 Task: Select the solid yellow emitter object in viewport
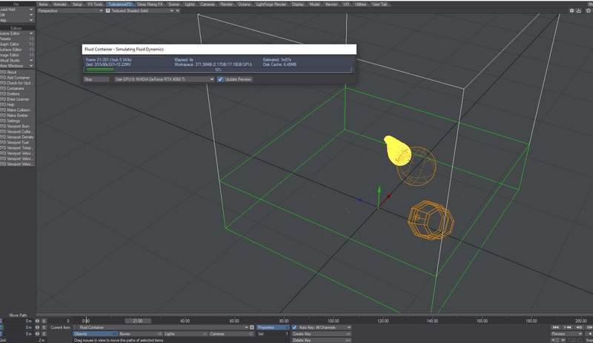[x=397, y=150]
